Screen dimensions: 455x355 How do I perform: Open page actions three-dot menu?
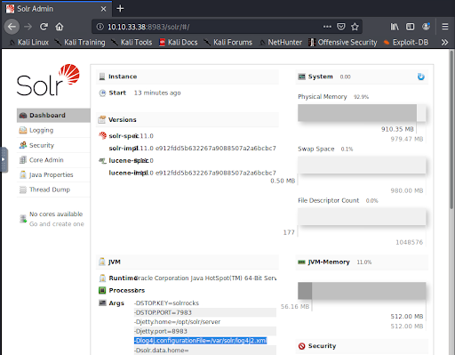pos(327,27)
